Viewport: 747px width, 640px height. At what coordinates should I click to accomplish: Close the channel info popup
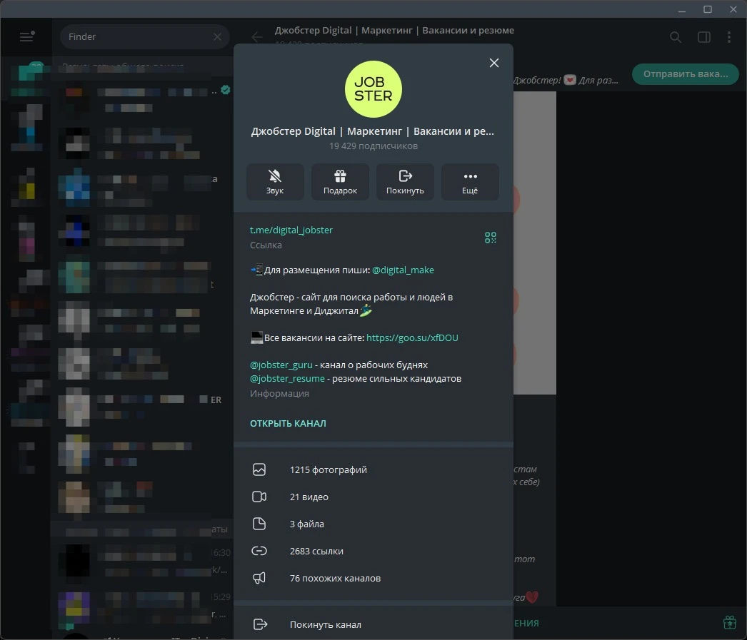pos(494,63)
